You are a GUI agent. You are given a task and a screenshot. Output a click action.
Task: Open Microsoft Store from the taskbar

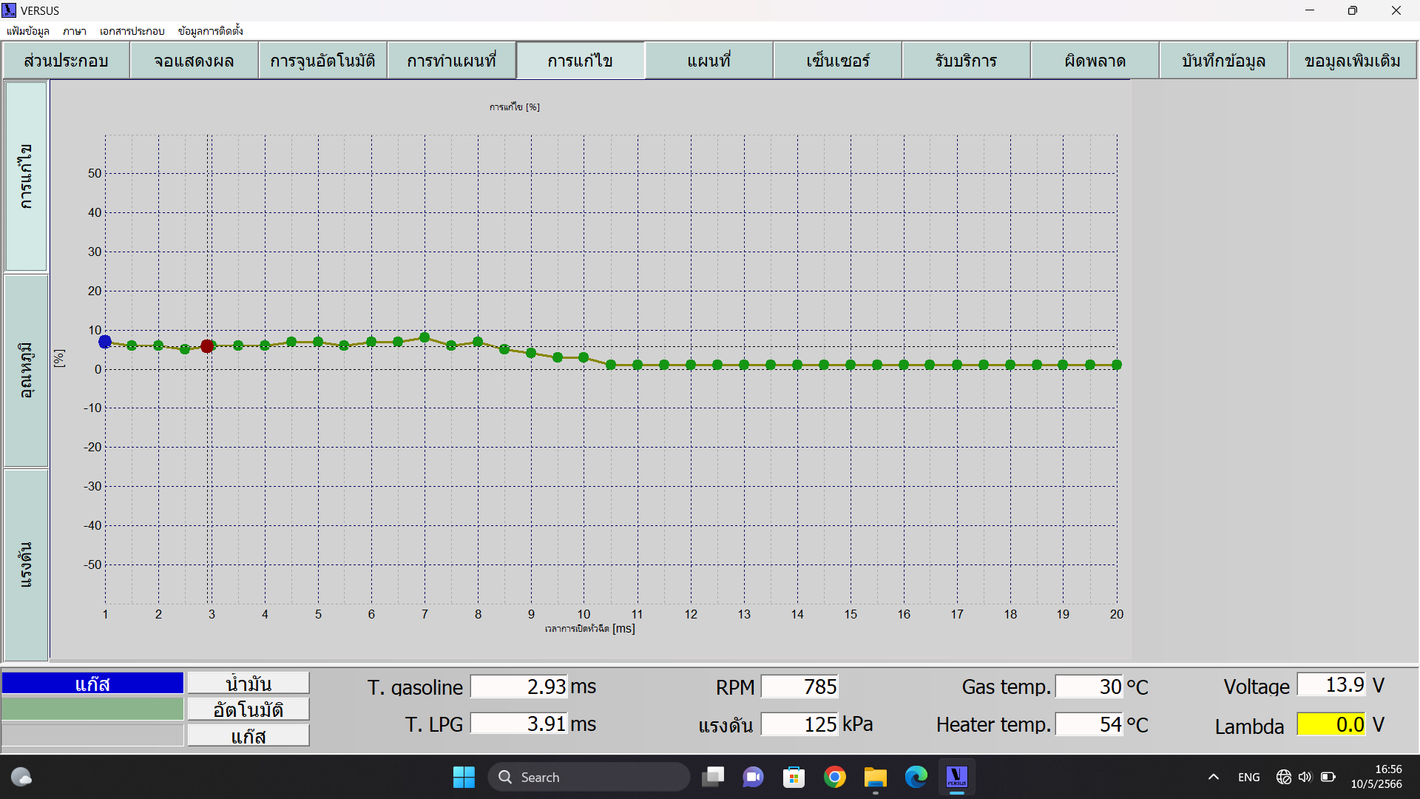pos(794,777)
